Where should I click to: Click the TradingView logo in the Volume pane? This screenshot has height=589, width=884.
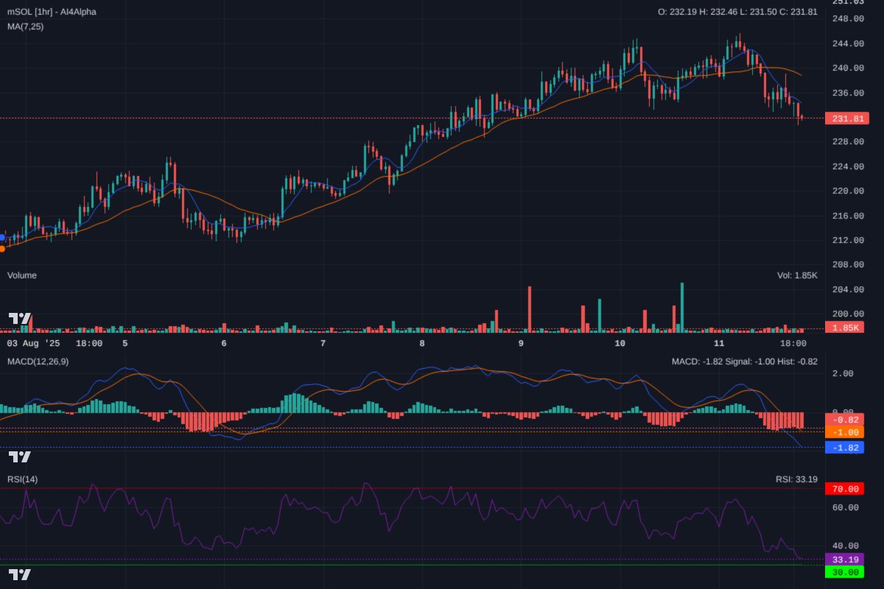(x=20, y=319)
